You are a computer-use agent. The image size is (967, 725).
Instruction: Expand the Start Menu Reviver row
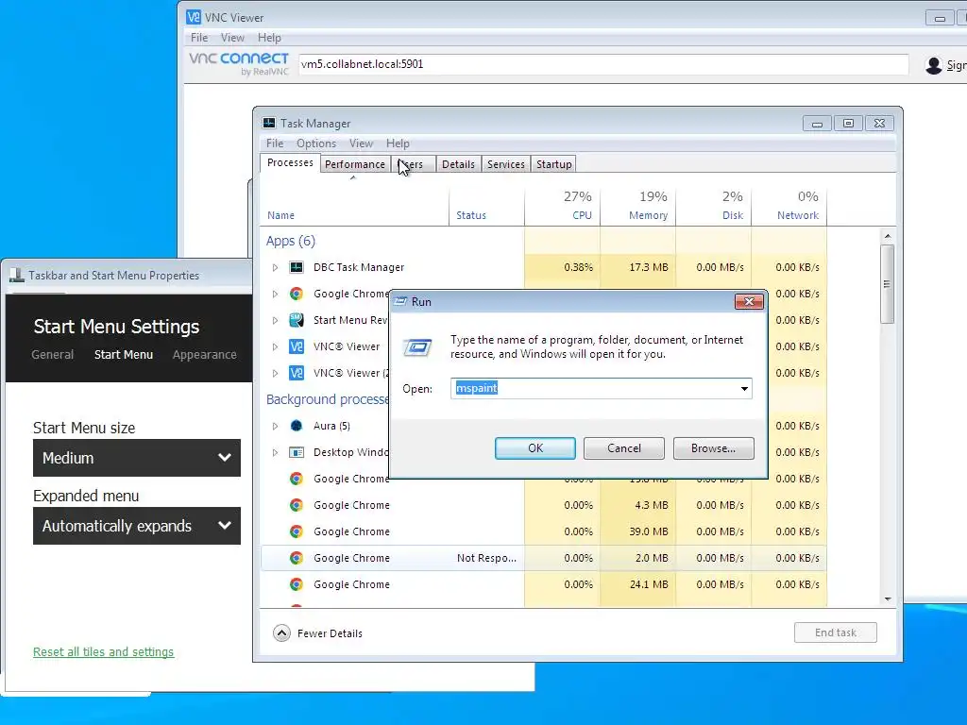(x=275, y=321)
